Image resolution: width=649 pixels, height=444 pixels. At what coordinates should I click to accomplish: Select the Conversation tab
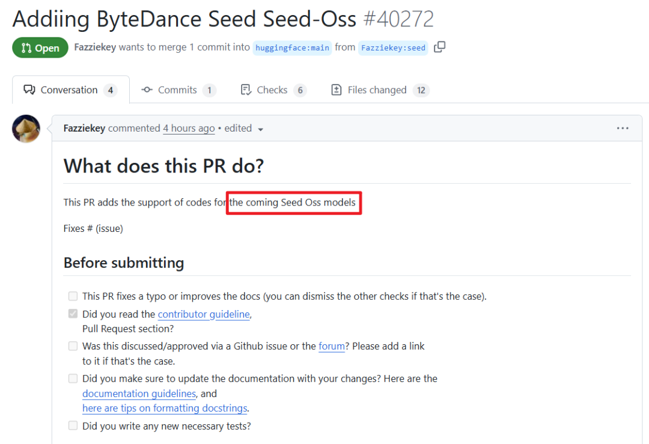point(69,90)
